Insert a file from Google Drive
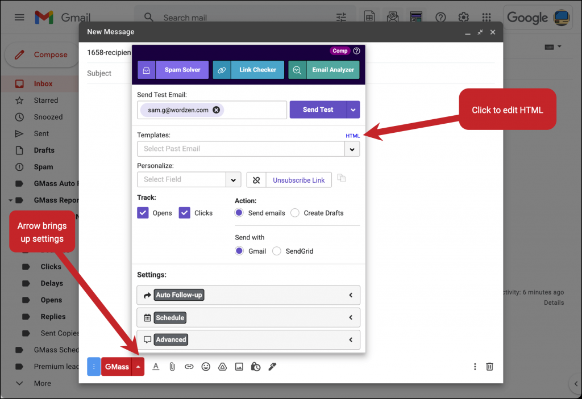Viewport: 582px width, 399px height. pos(222,367)
